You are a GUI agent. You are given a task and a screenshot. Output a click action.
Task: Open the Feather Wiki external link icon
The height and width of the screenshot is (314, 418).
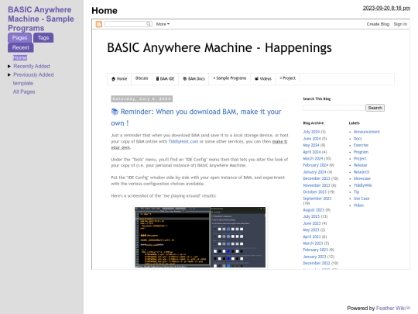point(408,308)
